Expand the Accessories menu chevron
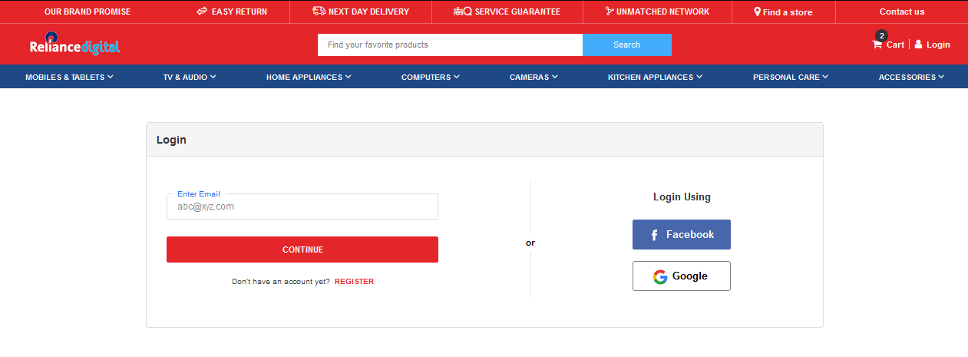Image resolution: width=968 pixels, height=357 pixels. (x=941, y=77)
